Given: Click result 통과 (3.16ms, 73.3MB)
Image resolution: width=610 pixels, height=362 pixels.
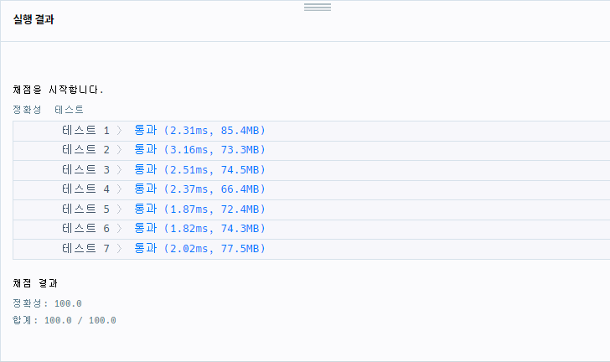Looking at the screenshot, I should tap(199, 149).
